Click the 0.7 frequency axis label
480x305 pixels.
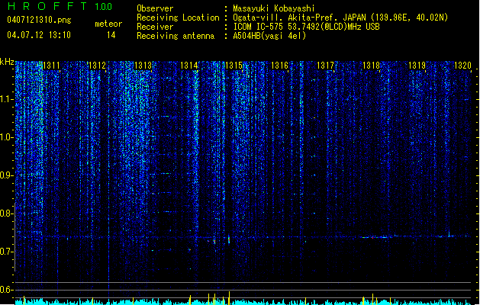pyautogui.click(x=6, y=252)
